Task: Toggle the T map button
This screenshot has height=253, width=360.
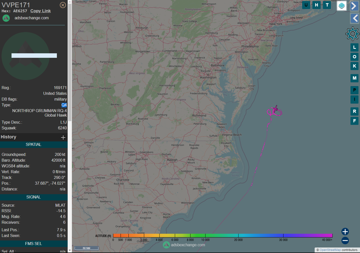Action: pos(327,5)
